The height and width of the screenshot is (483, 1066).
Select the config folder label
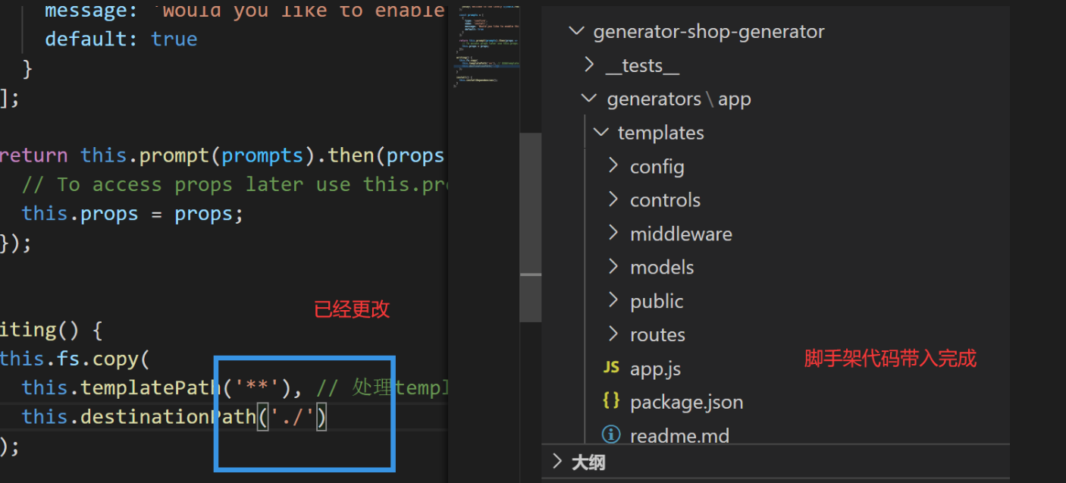657,167
